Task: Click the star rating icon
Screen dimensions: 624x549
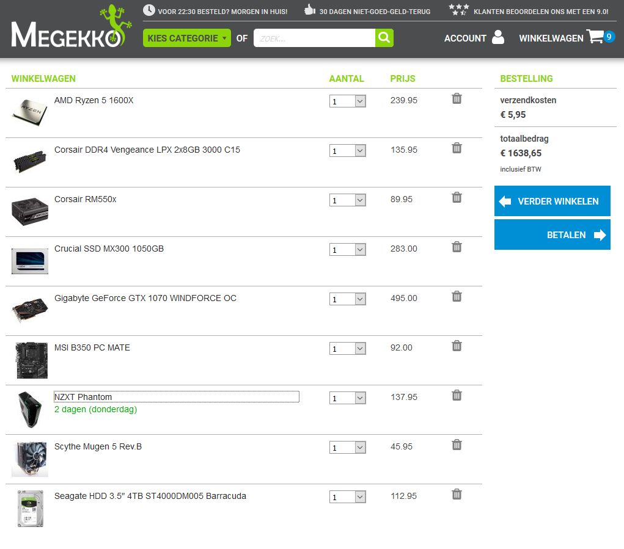Action: point(458,10)
